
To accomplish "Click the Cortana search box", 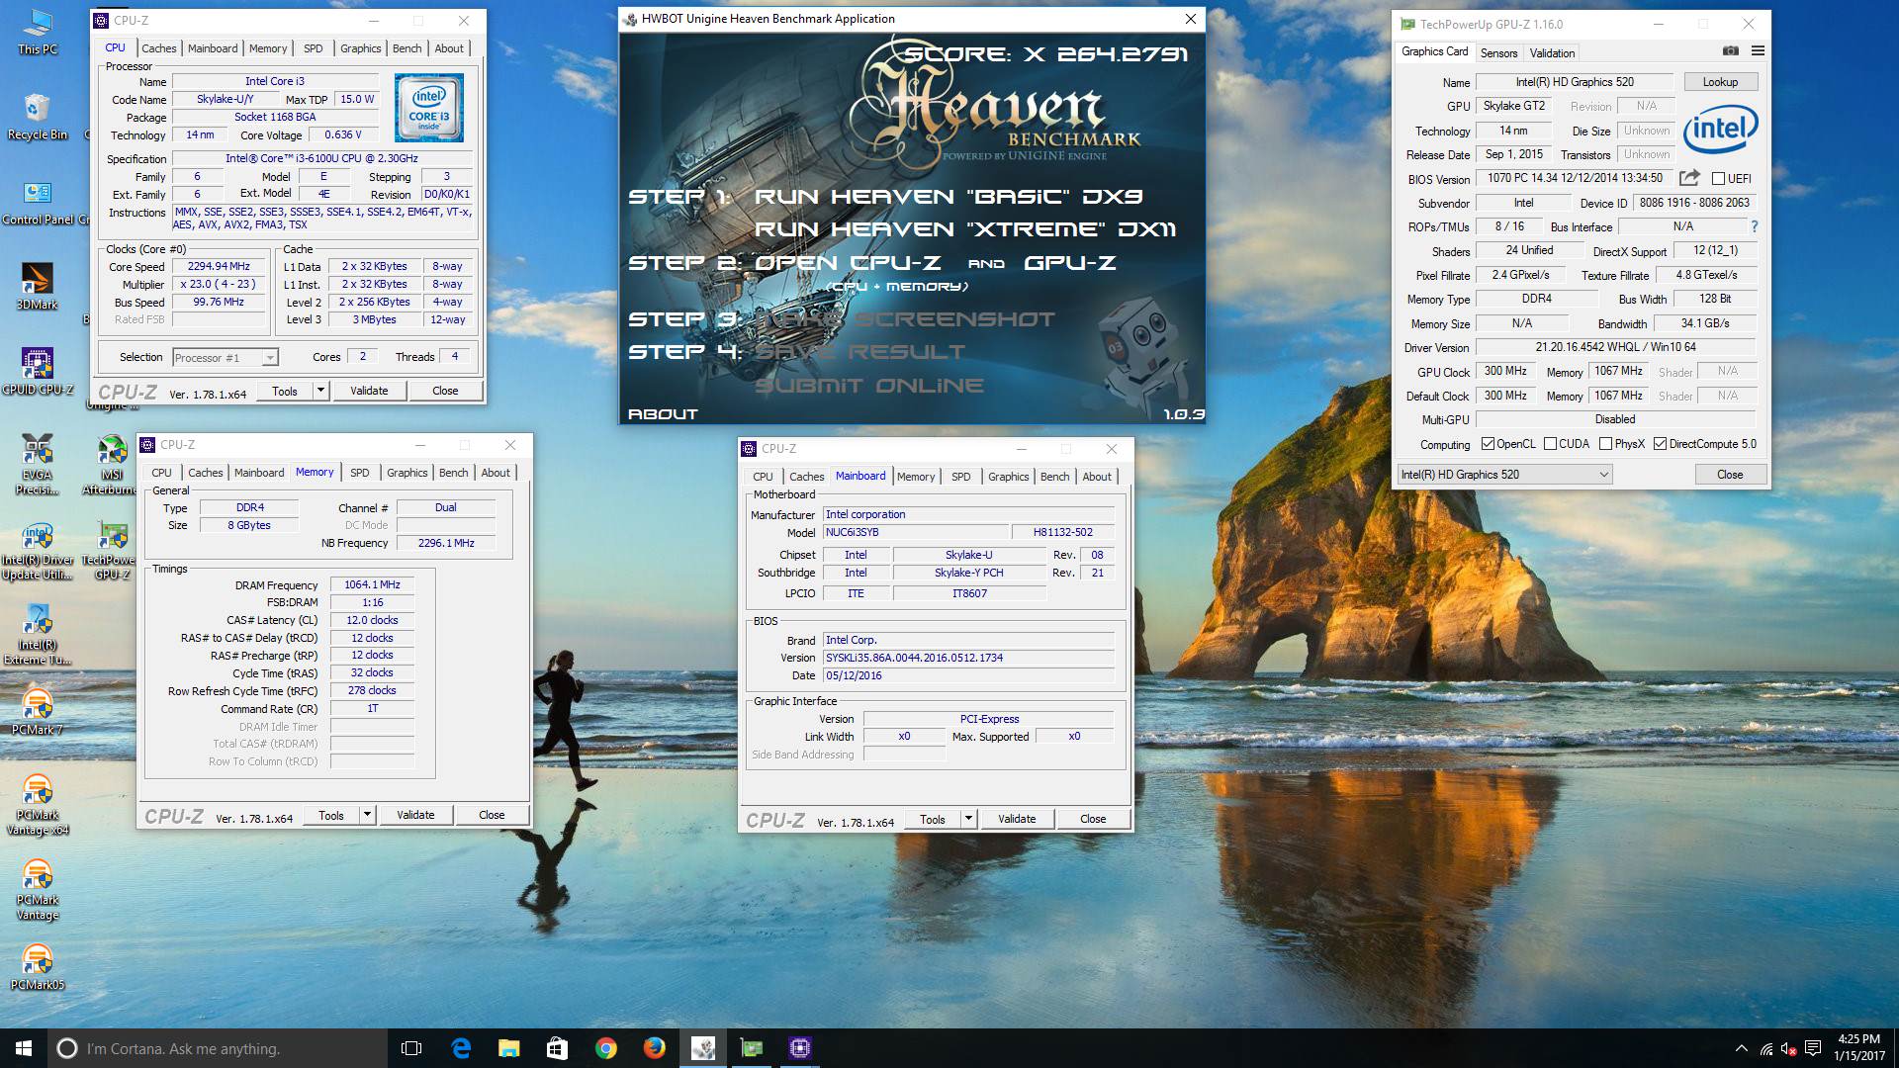I will pos(218,1048).
